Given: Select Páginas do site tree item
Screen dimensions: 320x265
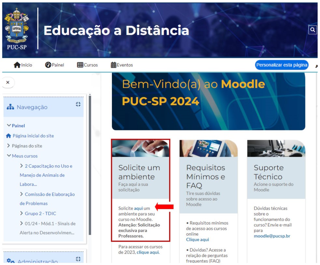Looking at the screenshot, I should (27, 146).
